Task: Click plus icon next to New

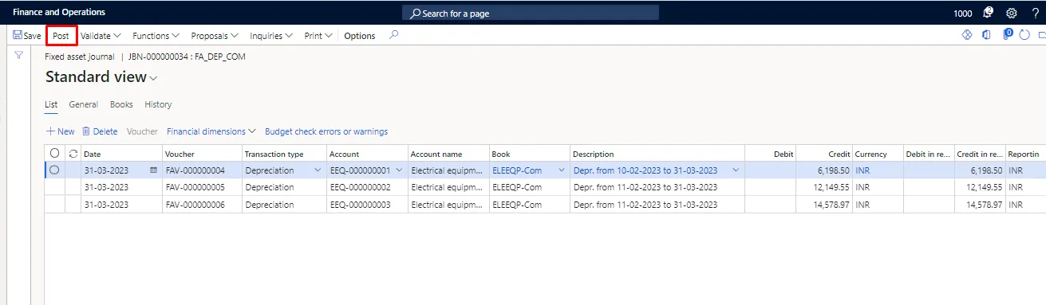Action: click(x=50, y=131)
